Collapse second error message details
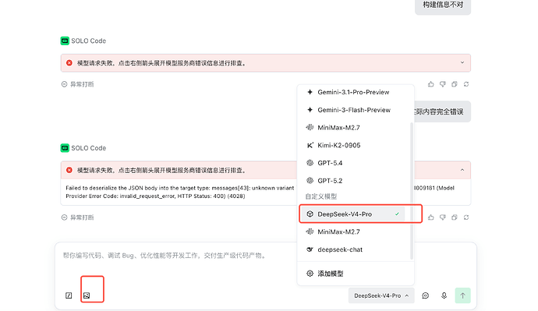 click(x=462, y=170)
